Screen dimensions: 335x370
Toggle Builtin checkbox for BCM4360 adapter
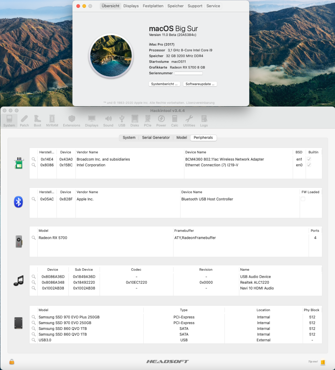click(309, 159)
